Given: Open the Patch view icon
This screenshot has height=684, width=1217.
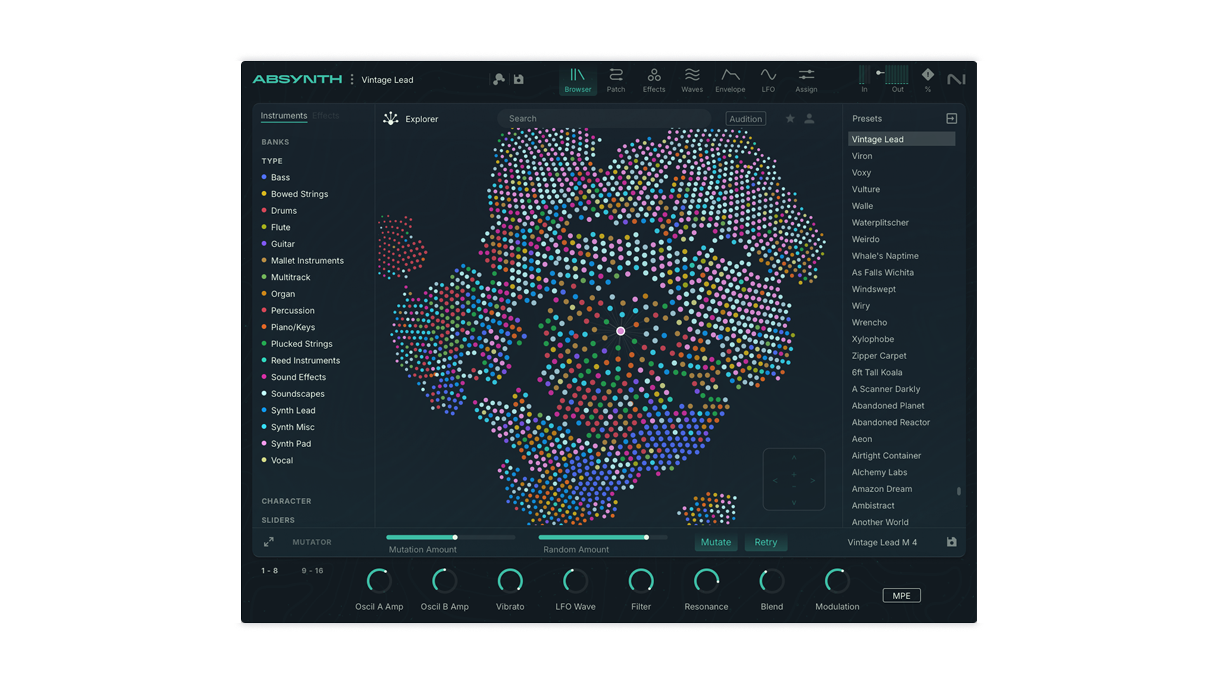Looking at the screenshot, I should pyautogui.click(x=615, y=80).
